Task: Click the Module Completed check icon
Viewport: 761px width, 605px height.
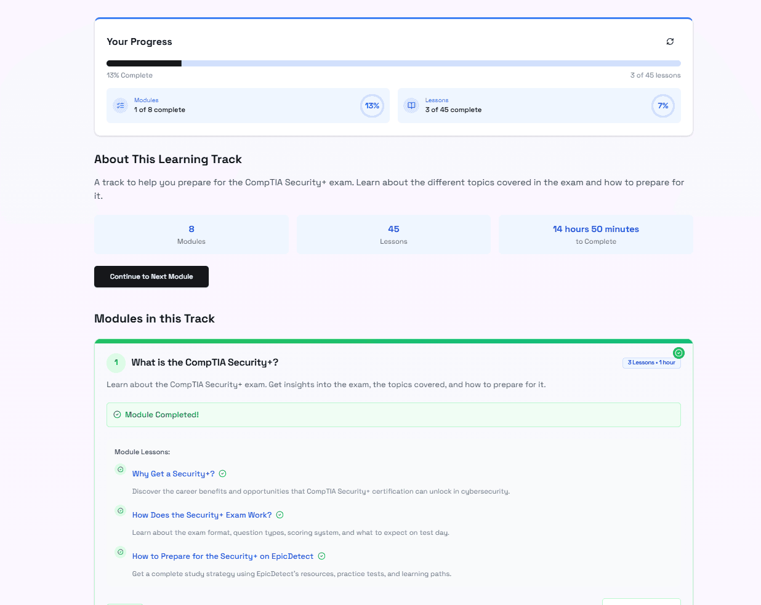Action: click(117, 414)
